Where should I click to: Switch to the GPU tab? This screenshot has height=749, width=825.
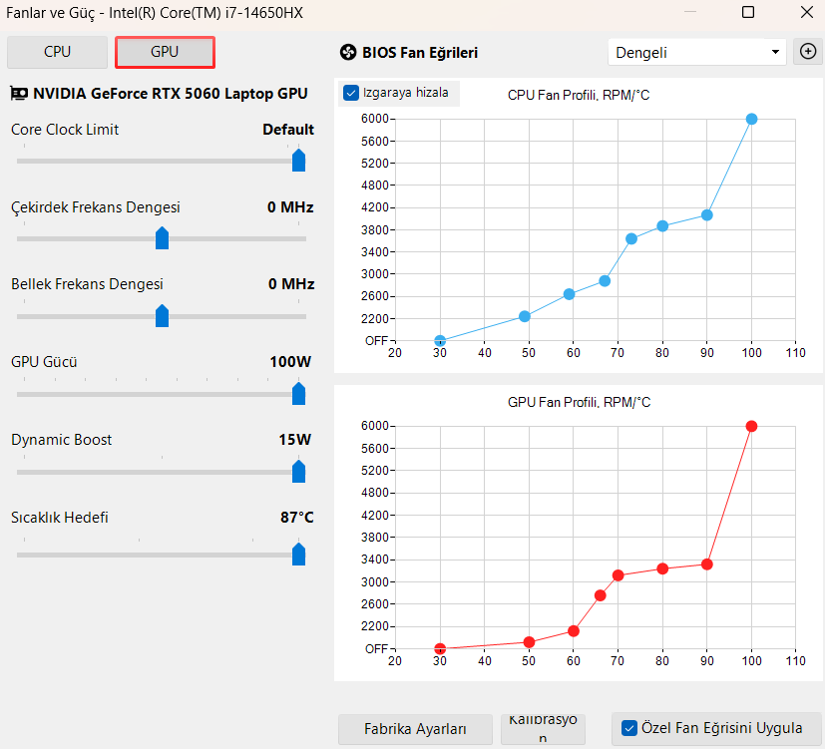pyautogui.click(x=165, y=52)
